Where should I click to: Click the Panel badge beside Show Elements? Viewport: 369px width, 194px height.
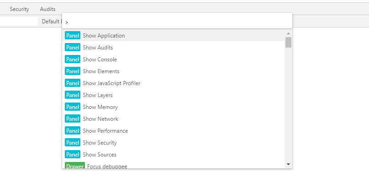click(73, 71)
